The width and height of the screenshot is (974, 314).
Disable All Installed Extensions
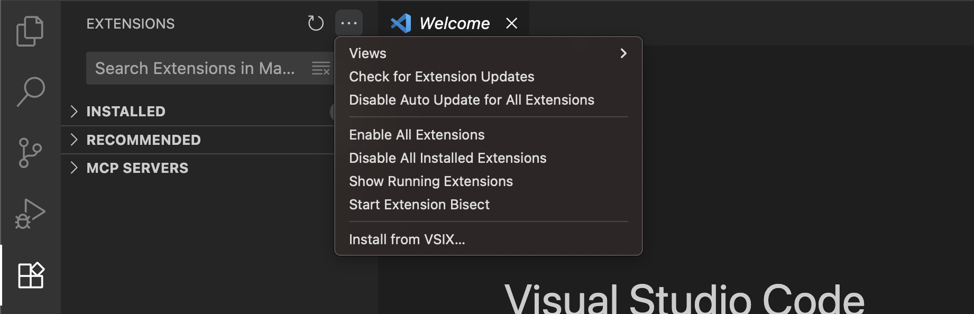tap(448, 158)
